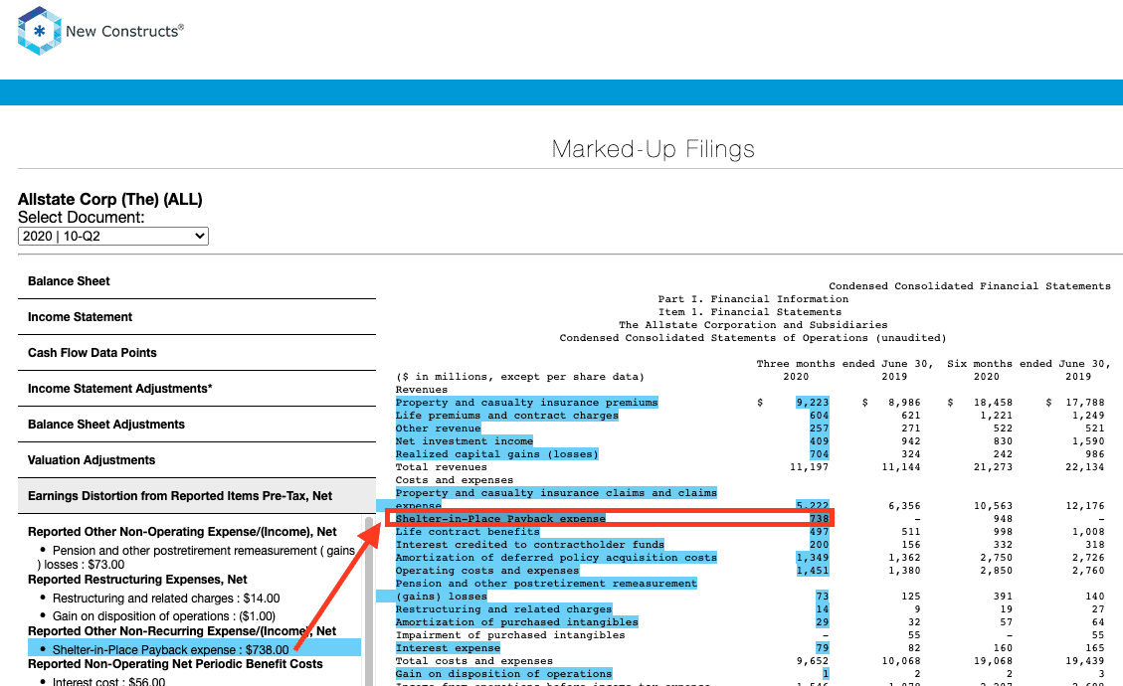Viewport: 1123px width, 686px height.
Task: Click highlighted Property and casualty insurance premiums
Action: [x=526, y=403]
